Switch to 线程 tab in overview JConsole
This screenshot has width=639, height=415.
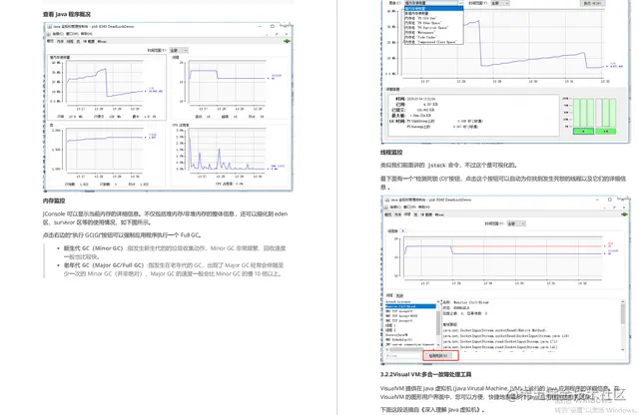click(70, 42)
